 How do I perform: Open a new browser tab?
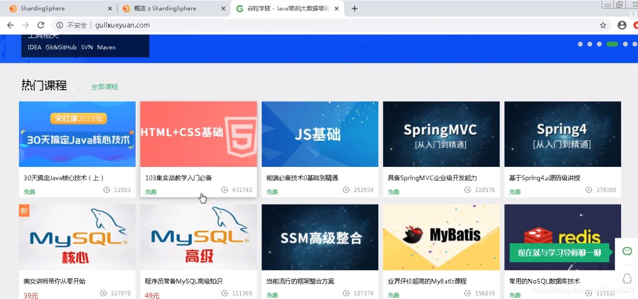[x=354, y=8]
